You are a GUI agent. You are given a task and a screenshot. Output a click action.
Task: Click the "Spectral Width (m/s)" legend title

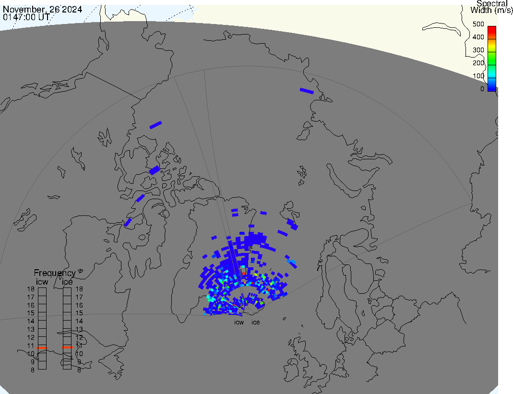tap(491, 7)
